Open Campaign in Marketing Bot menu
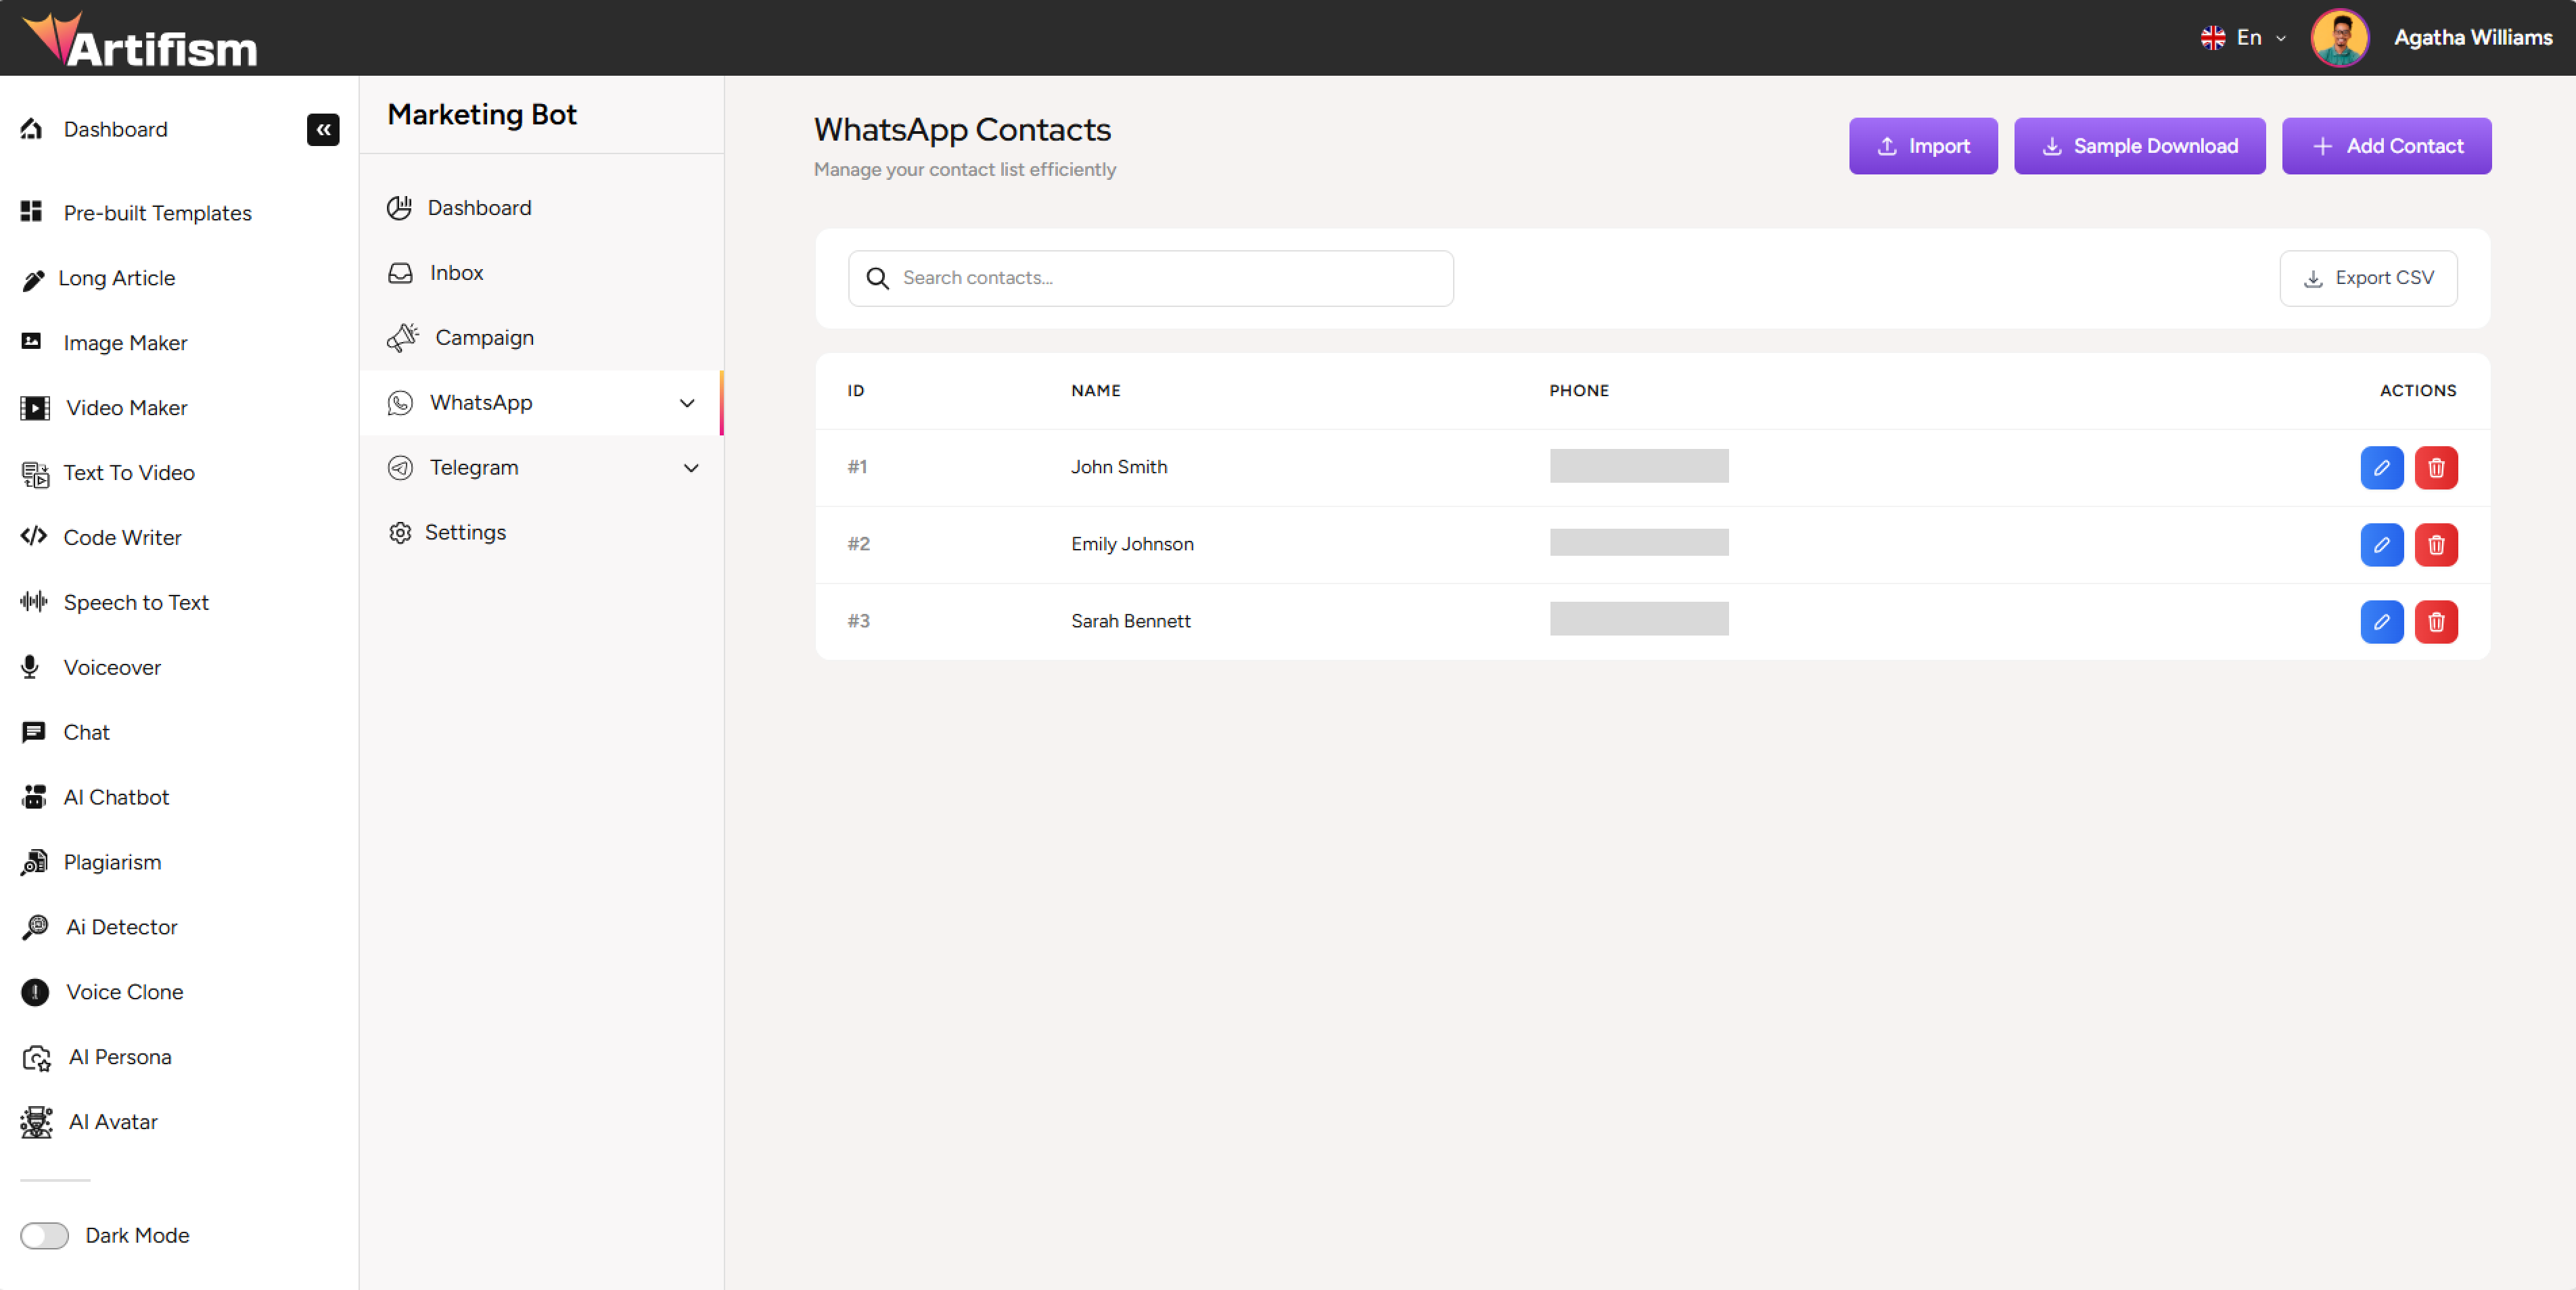The image size is (2576, 1290). (484, 338)
